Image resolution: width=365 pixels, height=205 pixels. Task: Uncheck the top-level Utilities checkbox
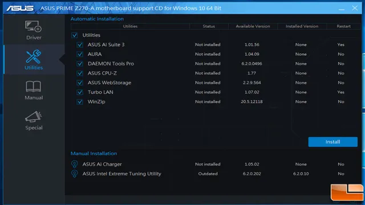[x=75, y=35]
